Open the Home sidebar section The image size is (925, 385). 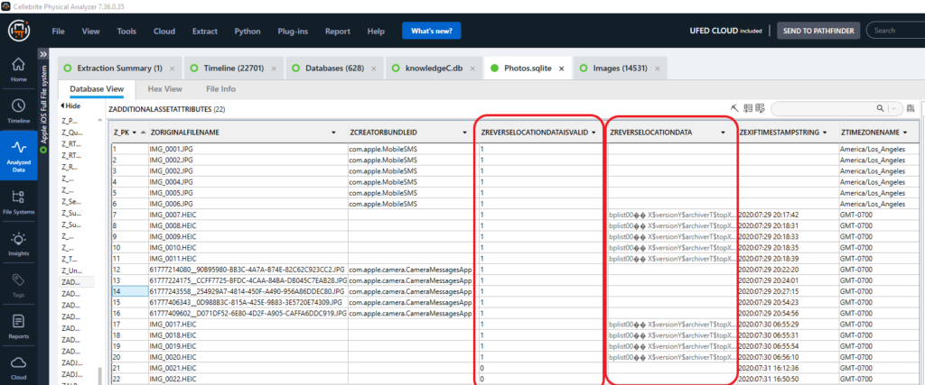(19, 69)
